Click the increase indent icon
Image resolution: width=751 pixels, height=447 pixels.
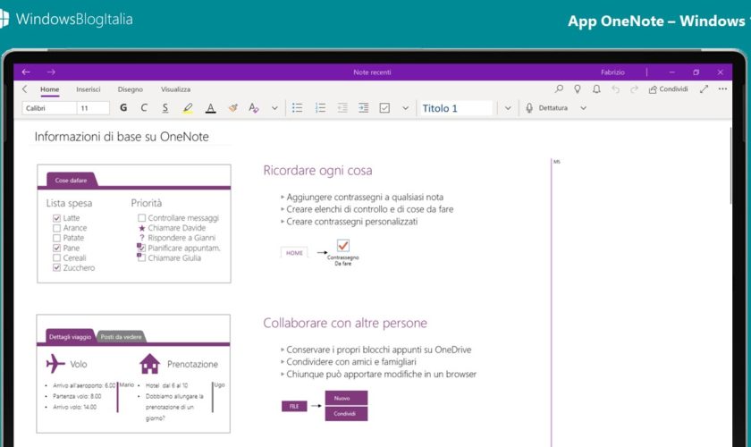(x=363, y=108)
